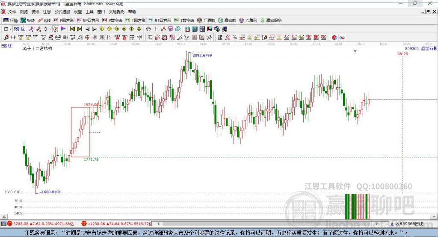Open the P四方形 tool
Viewport: 438px width, 237px height.
coord(64,21)
